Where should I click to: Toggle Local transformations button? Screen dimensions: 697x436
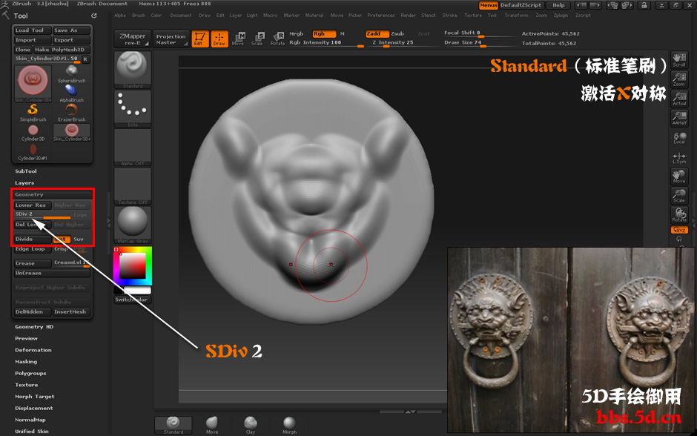click(x=679, y=138)
